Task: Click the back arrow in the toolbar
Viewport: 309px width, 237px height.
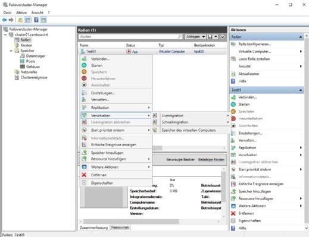Action: click(x=4, y=20)
